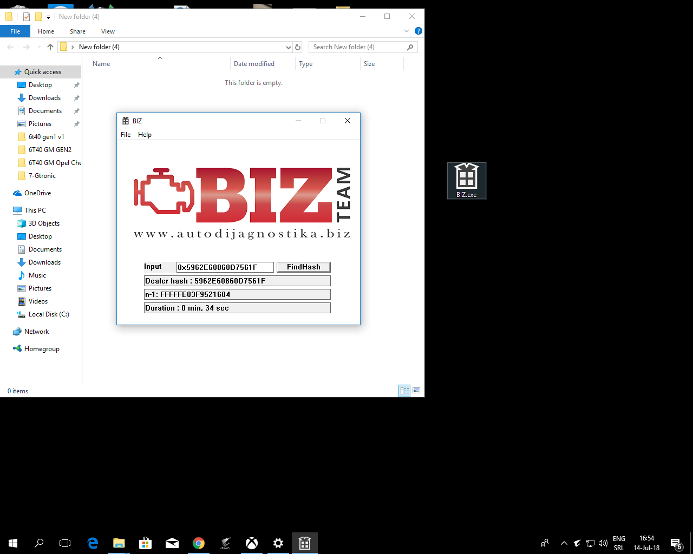Viewport: 693px width, 554px height.
Task: Launch Microsoft Edge from taskbar
Action: click(x=93, y=543)
